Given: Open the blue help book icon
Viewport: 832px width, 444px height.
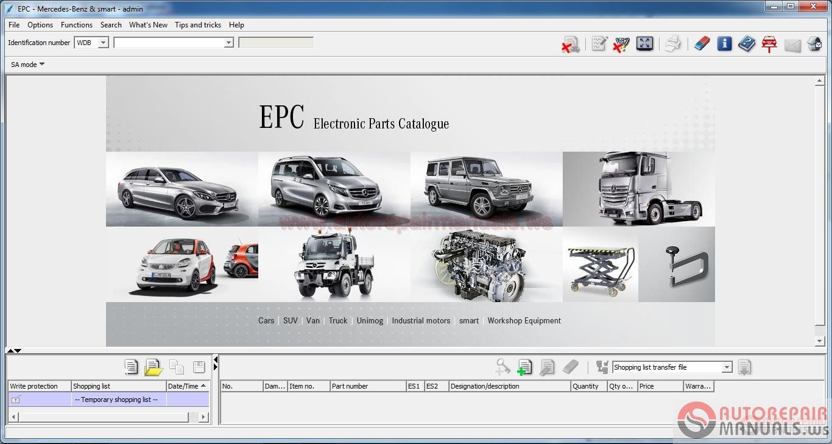Looking at the screenshot, I should 747,44.
